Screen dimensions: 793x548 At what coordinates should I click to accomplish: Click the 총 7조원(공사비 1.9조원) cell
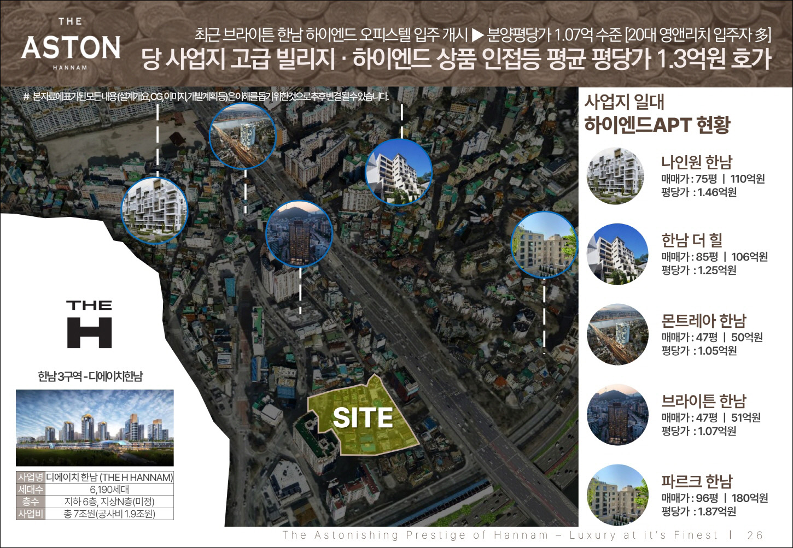(109, 514)
